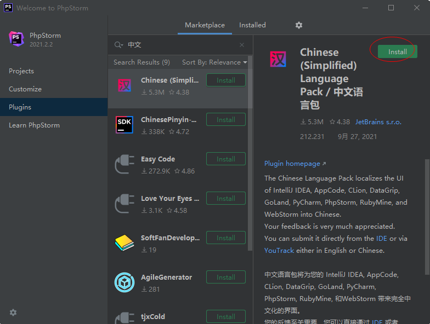Viewport: 430px width, 324px height.
Task: Click the PhpStorm 2021.2.2 version label
Action: (x=41, y=45)
